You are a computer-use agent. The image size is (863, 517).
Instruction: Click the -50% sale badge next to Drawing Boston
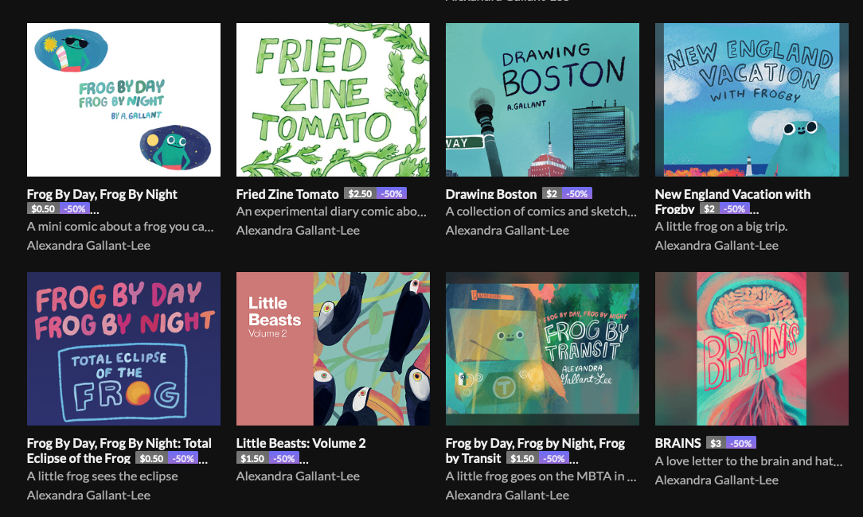coord(577,194)
